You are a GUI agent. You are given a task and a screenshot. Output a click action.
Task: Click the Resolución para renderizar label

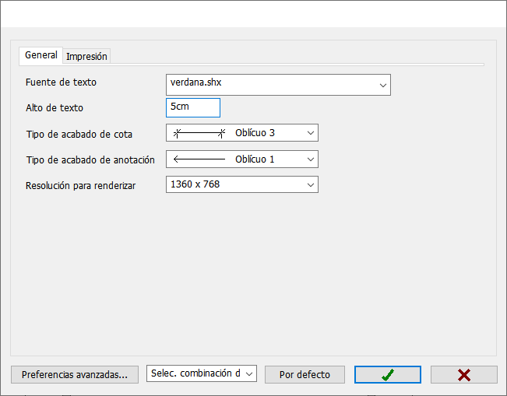click(80, 186)
